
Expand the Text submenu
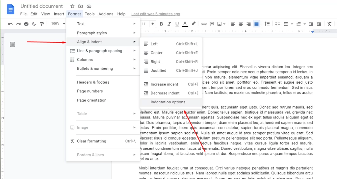103,24
